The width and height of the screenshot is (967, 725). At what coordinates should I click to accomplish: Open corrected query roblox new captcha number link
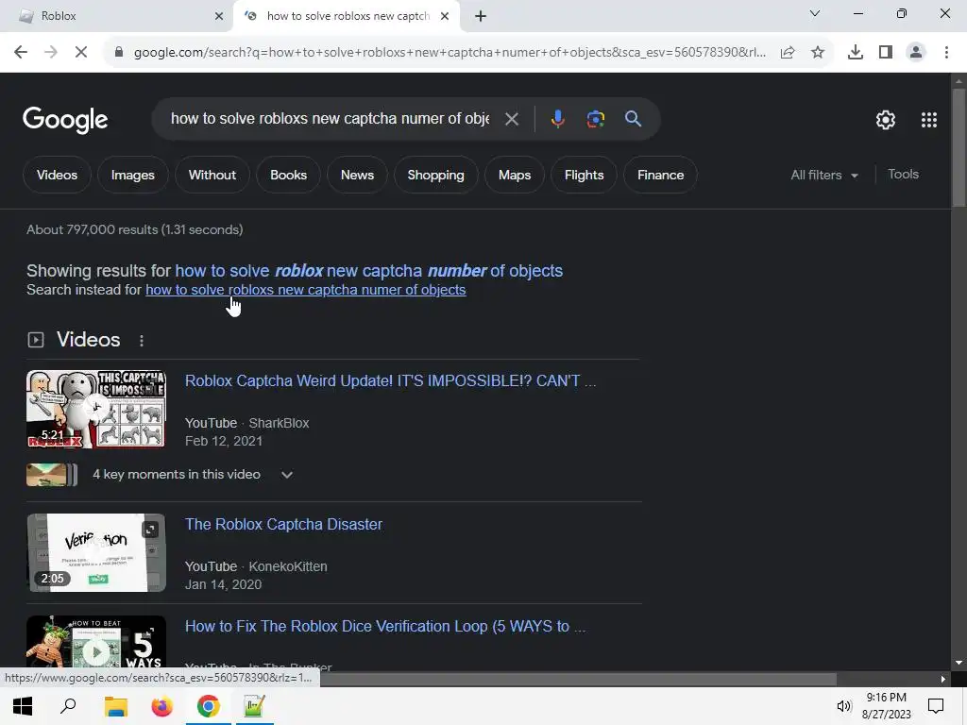369,271
